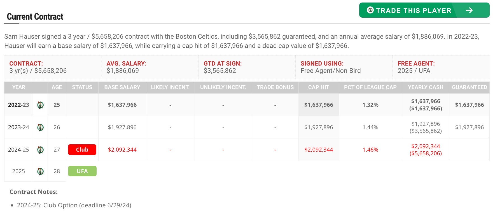Click Celtics icon on Trade This Player button
This screenshot has width=495, height=218.
tap(370, 10)
